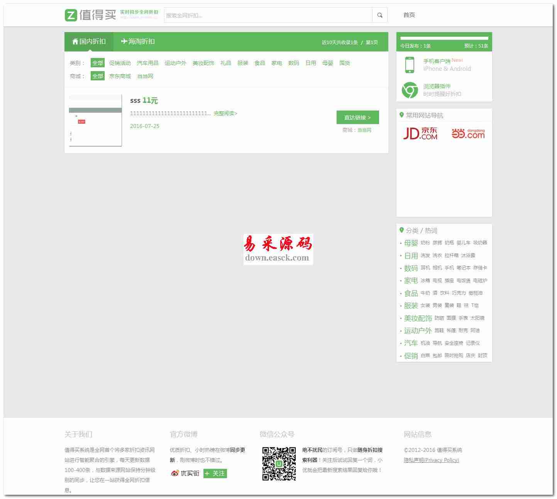Screen dimensions: 557x499
Task: Select 全部 in the 商城 filter row
Action: click(x=98, y=76)
